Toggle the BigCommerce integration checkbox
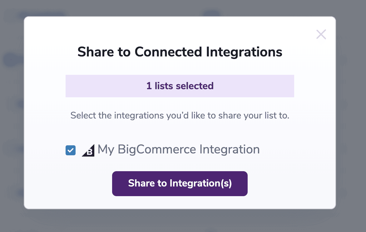Screen dimensions: 366x232 pos(70,150)
